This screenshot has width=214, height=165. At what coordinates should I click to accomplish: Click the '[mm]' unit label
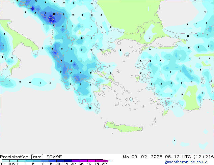point(37,157)
